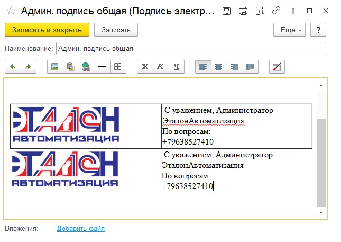Click Записать и закрыть button
The image size is (341, 242).
pos(47,30)
